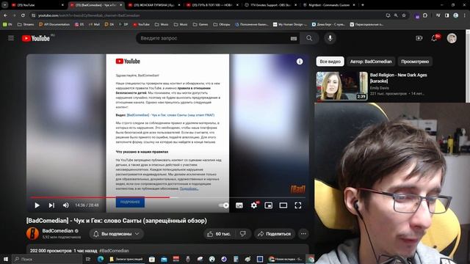This screenshot has width=470, height=264.
Task: Toggle the autoplay switch in player
Action: 223,205
